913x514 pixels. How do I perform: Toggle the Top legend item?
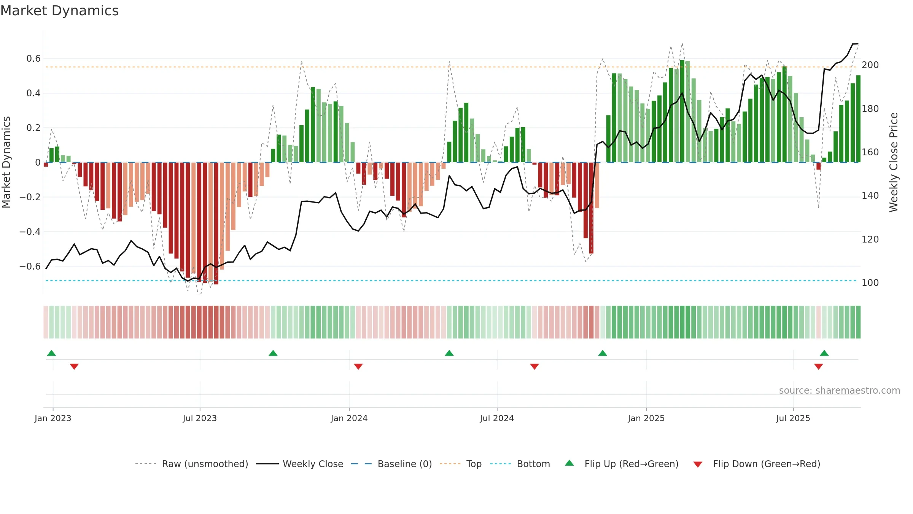[461, 464]
